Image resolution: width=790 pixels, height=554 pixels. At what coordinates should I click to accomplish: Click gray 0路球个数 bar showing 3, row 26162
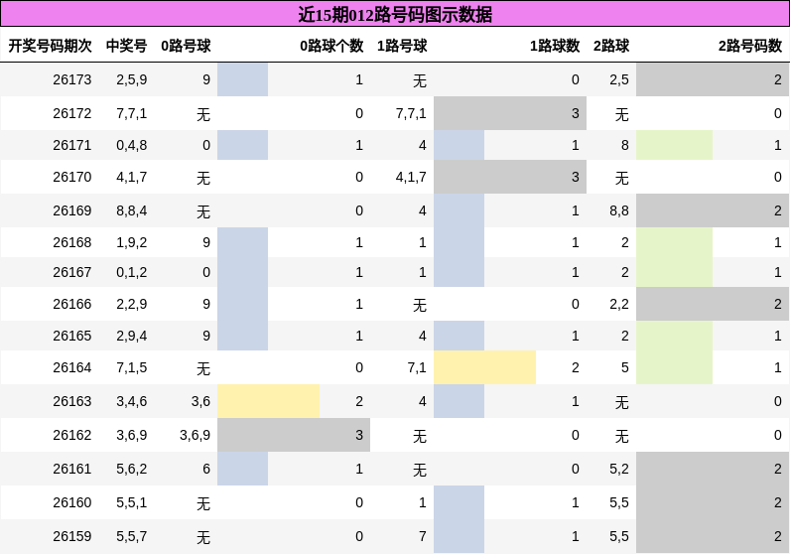294,435
